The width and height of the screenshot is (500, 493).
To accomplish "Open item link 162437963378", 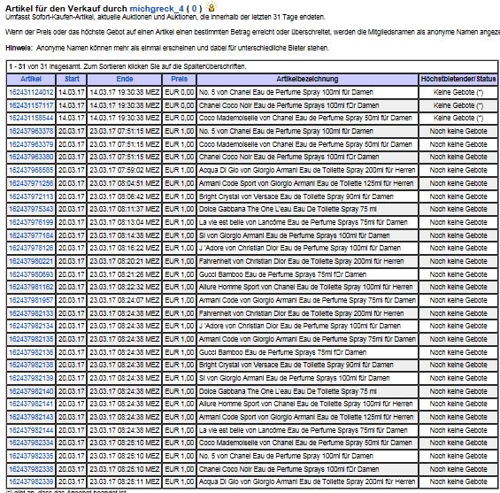I will (31, 131).
